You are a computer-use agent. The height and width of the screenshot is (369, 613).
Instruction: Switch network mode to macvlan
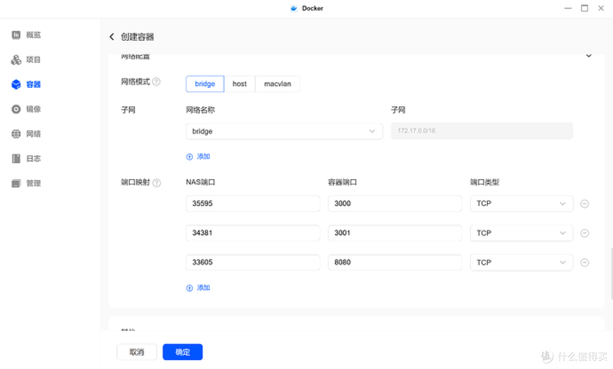coord(278,83)
